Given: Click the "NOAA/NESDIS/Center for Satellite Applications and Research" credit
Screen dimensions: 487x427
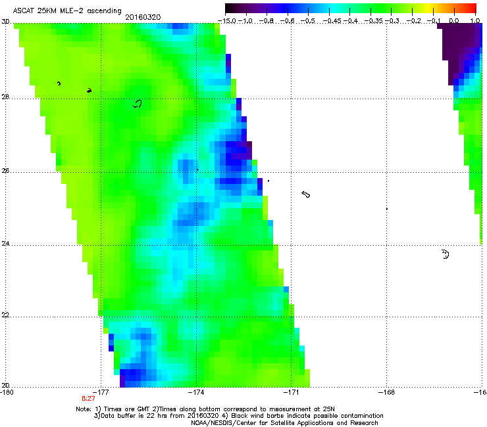Looking at the screenshot, I should (284, 423).
